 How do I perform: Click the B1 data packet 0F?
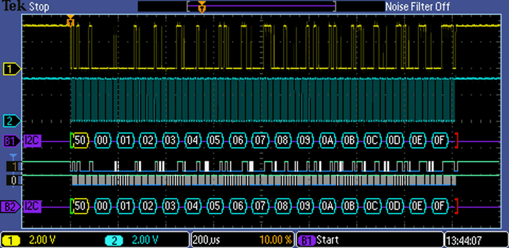pos(440,140)
